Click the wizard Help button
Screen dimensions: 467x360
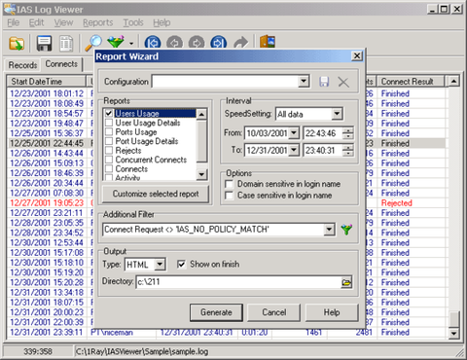pyautogui.click(x=332, y=312)
